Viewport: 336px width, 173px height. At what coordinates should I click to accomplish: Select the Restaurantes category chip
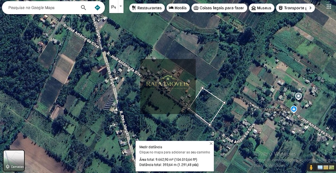pyautogui.click(x=147, y=8)
